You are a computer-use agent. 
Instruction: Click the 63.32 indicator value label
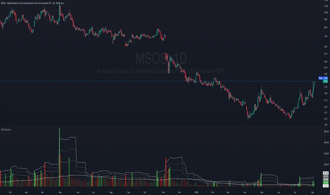pos(326,176)
